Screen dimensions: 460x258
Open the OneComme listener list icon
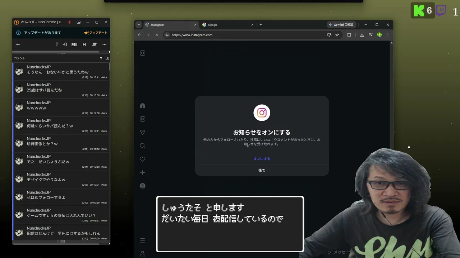(x=74, y=44)
